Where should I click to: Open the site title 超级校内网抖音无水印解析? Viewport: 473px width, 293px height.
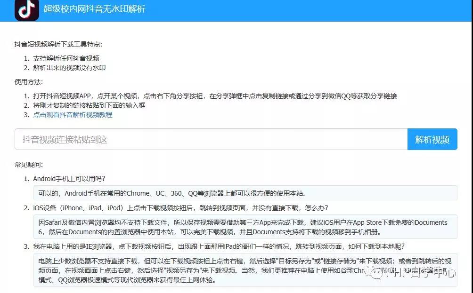click(94, 9)
